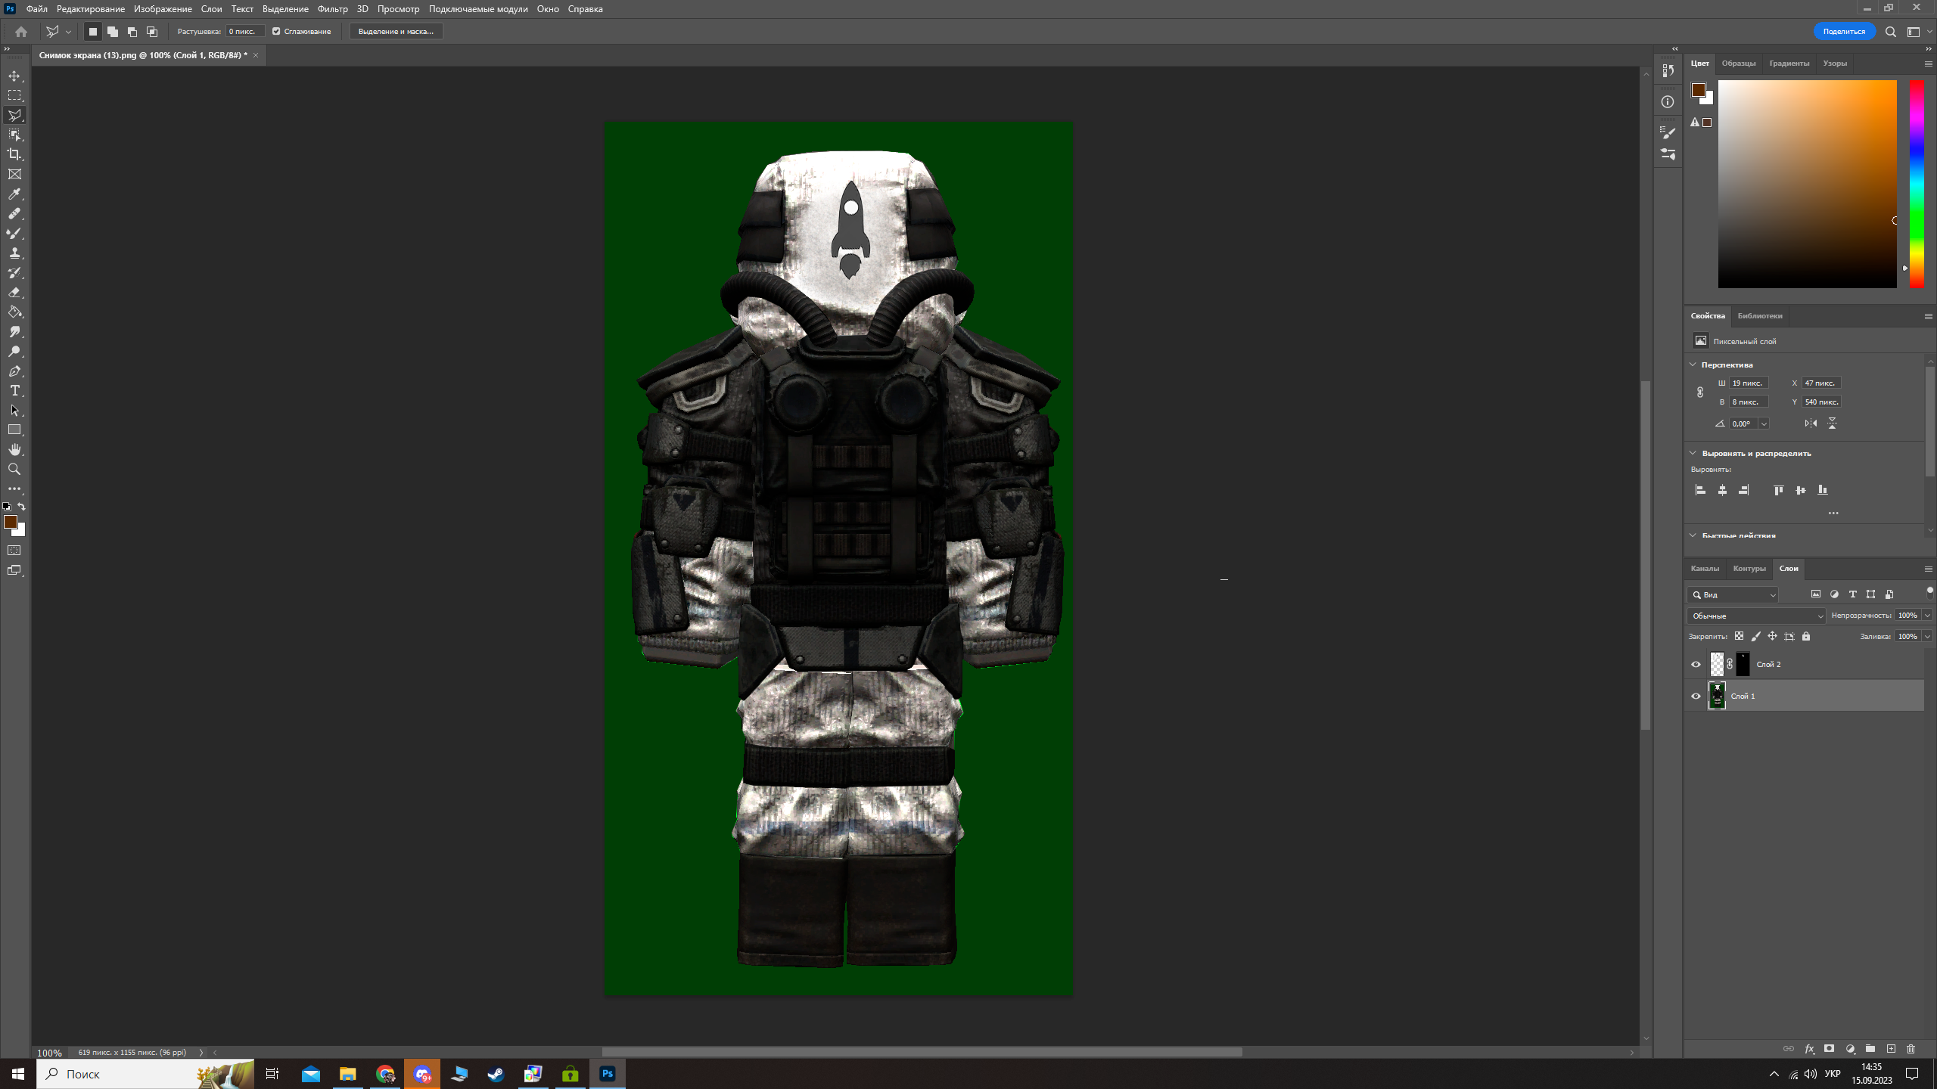
Task: Create a new layer icon
Action: (1891, 1049)
